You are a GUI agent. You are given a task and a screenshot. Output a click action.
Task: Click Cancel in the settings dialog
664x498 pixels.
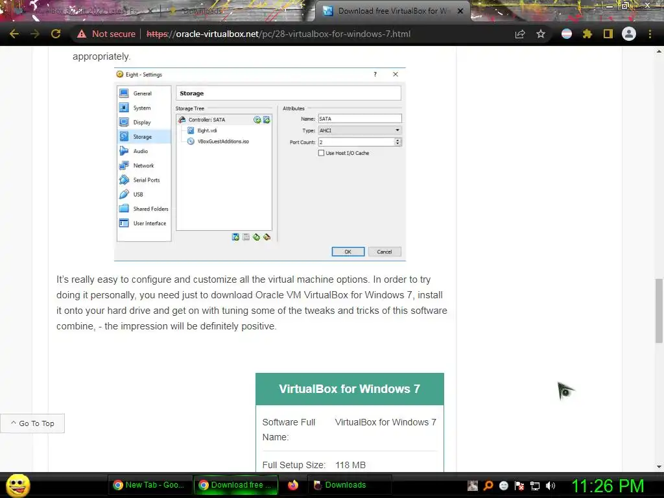coord(385,252)
